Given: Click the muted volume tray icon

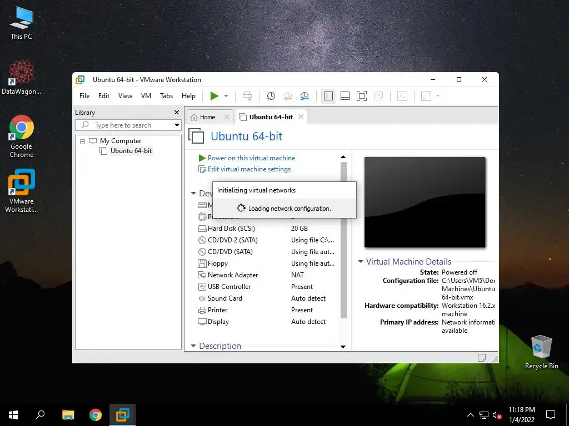Looking at the screenshot, I should pyautogui.click(x=497, y=415).
